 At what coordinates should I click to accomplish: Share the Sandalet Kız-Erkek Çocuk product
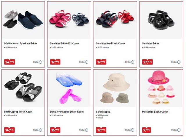pos(133,62)
